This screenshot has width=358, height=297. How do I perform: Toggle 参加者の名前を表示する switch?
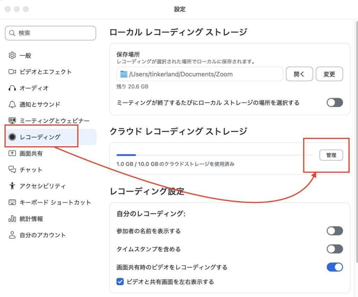(335, 231)
